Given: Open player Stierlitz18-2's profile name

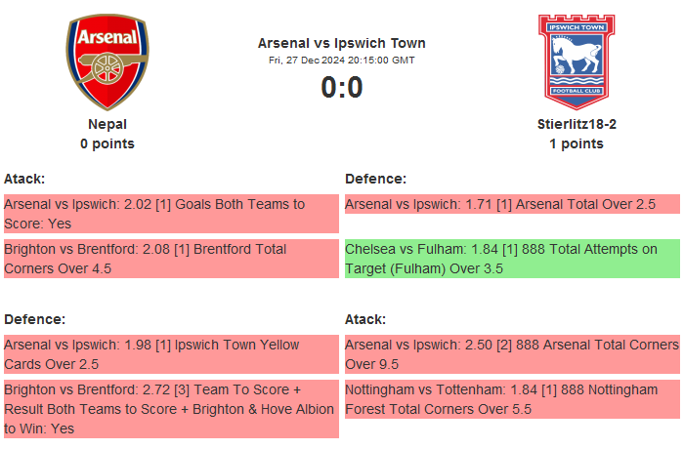Looking at the screenshot, I should [577, 124].
